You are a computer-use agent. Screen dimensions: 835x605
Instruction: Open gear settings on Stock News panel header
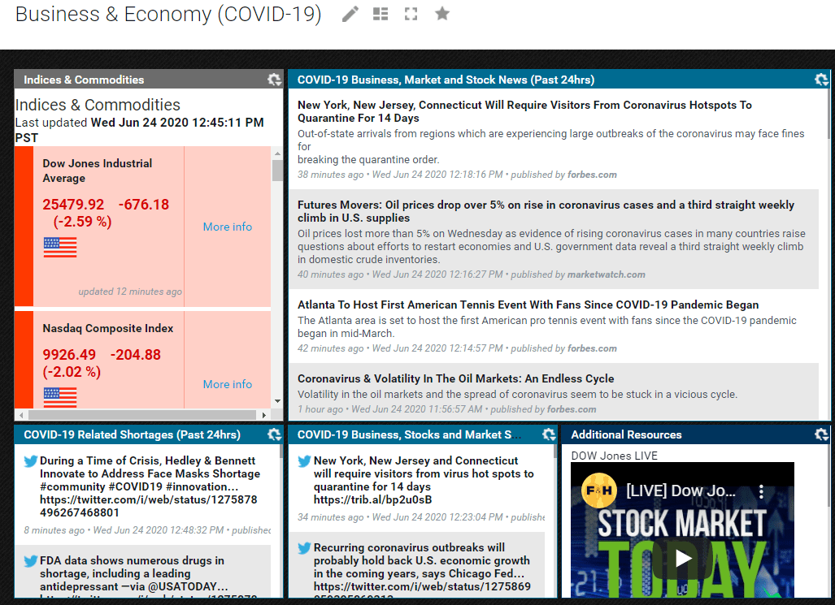[x=822, y=80]
